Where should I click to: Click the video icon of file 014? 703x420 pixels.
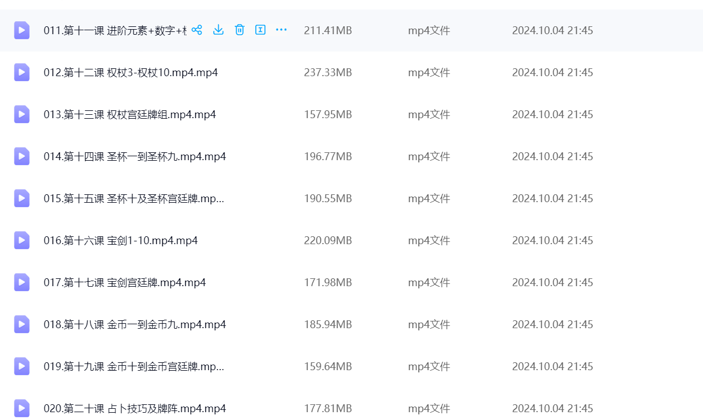pos(22,156)
